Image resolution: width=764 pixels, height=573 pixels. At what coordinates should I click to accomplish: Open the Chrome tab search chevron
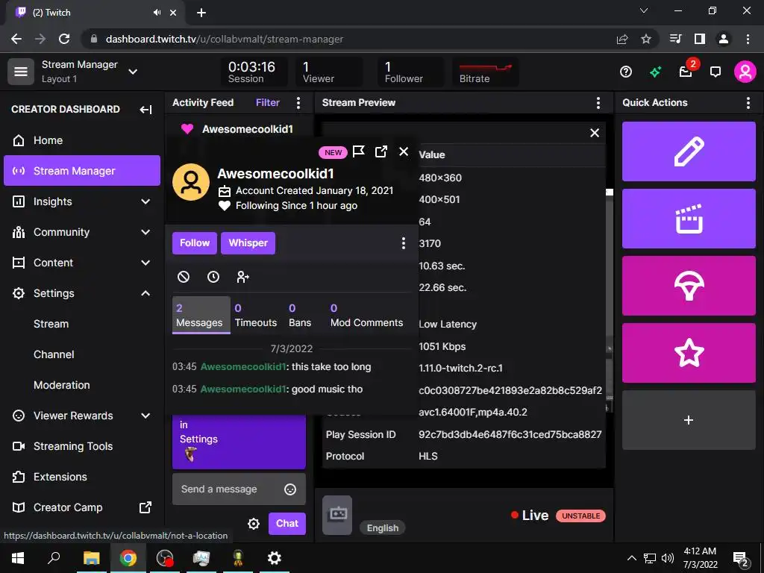[x=644, y=10]
